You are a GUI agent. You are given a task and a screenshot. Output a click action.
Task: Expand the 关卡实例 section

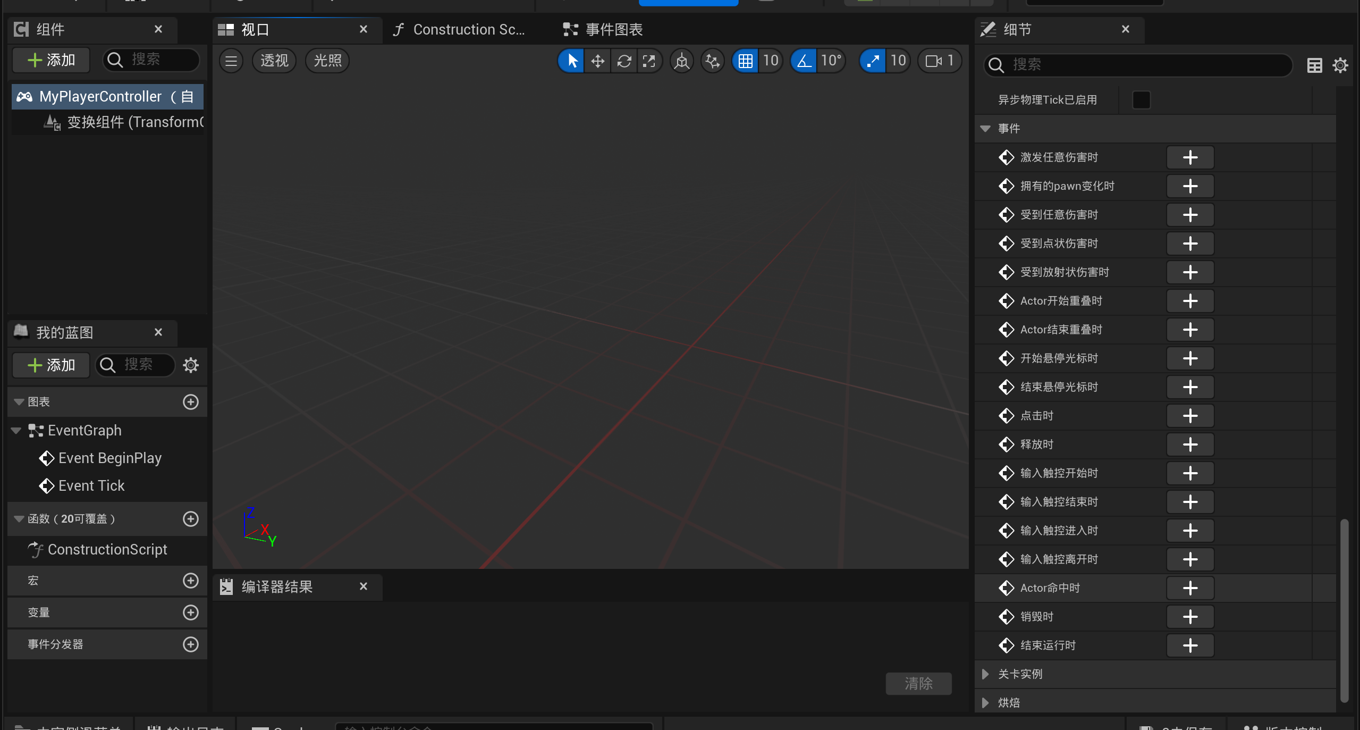[985, 674]
